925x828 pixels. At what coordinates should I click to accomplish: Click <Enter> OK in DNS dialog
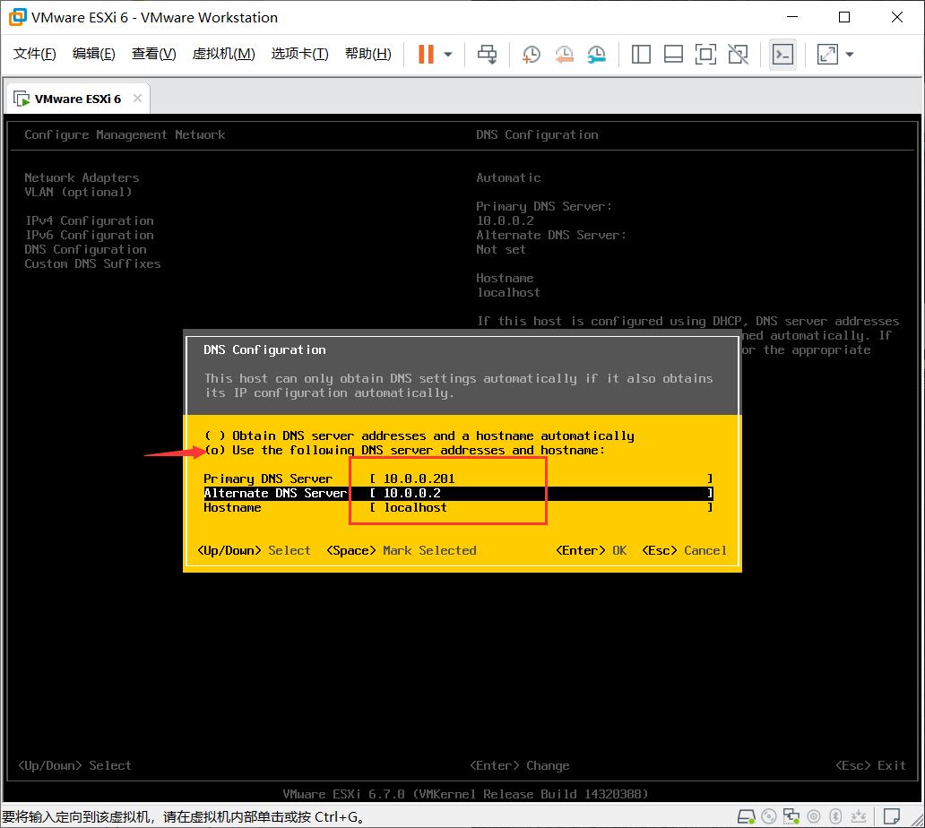pos(591,550)
